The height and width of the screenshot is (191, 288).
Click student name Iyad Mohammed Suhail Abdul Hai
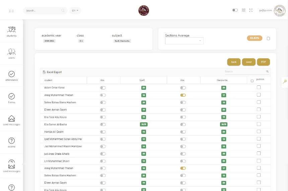pyautogui.click(x=63, y=139)
